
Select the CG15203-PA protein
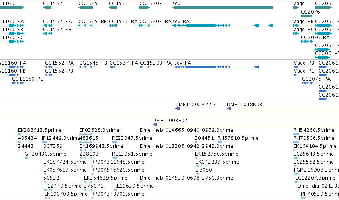pos(145,67)
